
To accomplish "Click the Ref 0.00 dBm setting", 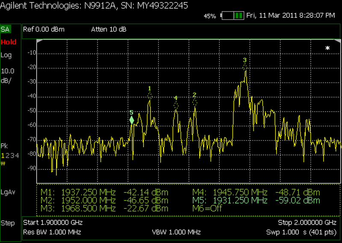I will click(x=44, y=29).
